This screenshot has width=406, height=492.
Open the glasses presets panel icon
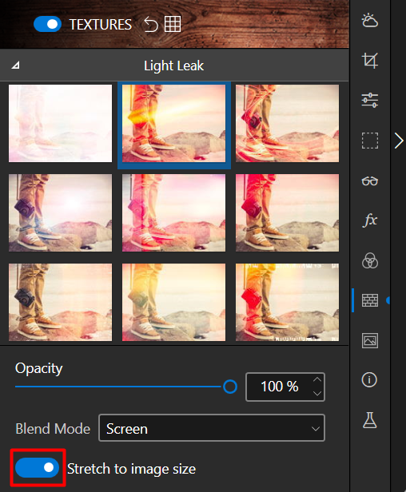pyautogui.click(x=369, y=181)
